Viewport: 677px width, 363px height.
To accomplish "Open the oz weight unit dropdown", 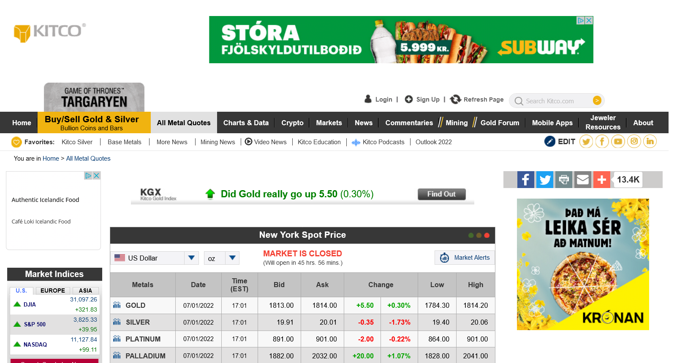I will [232, 258].
